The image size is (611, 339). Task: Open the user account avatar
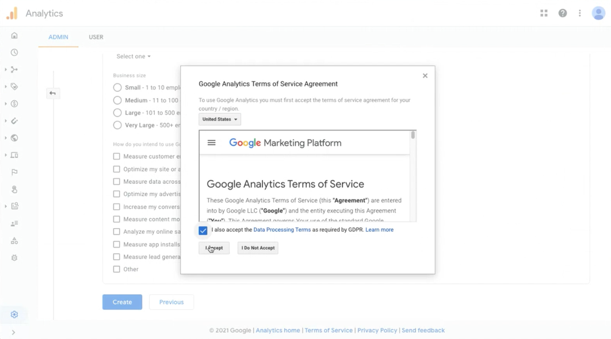[598, 13]
